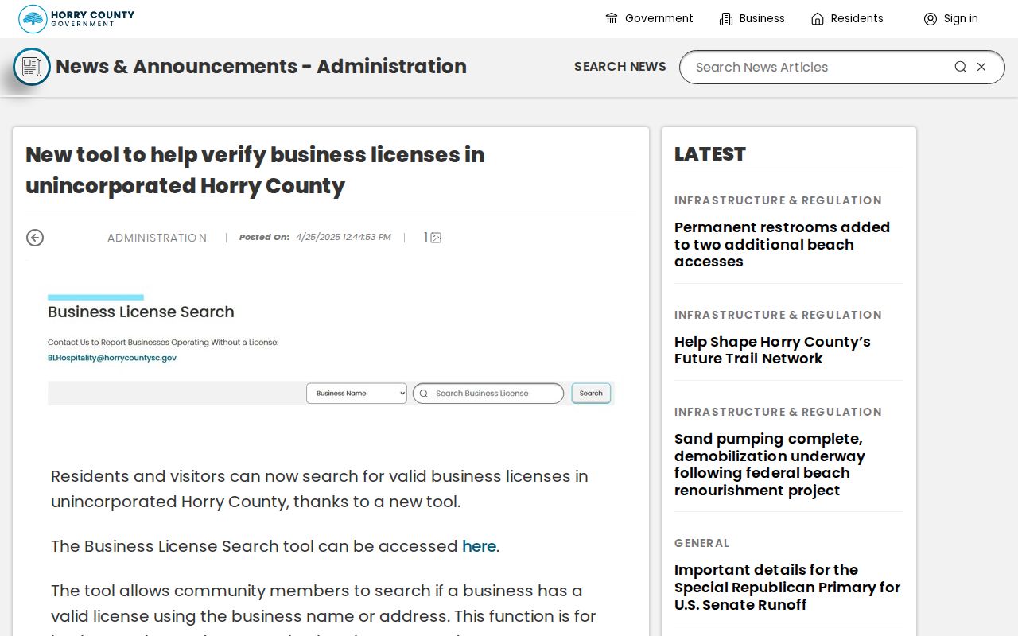Follow the 'here' link to license search
This screenshot has height=636, width=1018.
point(479,546)
